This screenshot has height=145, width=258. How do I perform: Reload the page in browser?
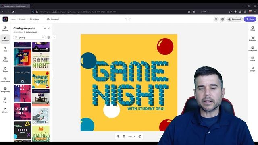point(13,12)
